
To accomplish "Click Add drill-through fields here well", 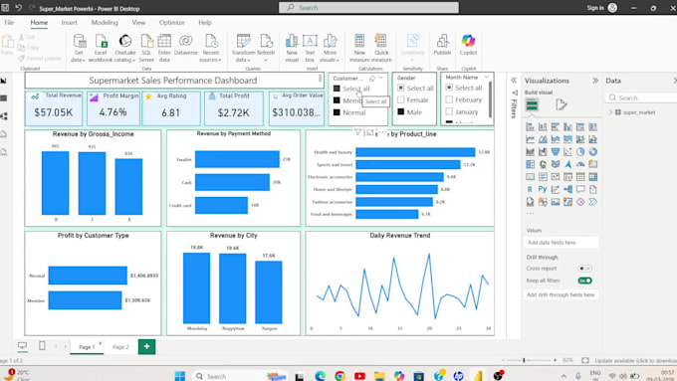I will [561, 294].
